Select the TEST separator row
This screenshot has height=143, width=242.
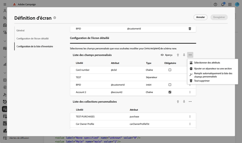133,77
